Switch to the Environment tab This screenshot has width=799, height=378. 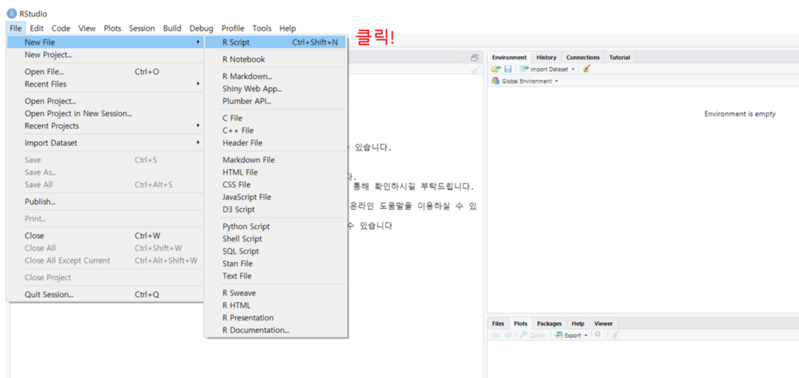(x=509, y=57)
